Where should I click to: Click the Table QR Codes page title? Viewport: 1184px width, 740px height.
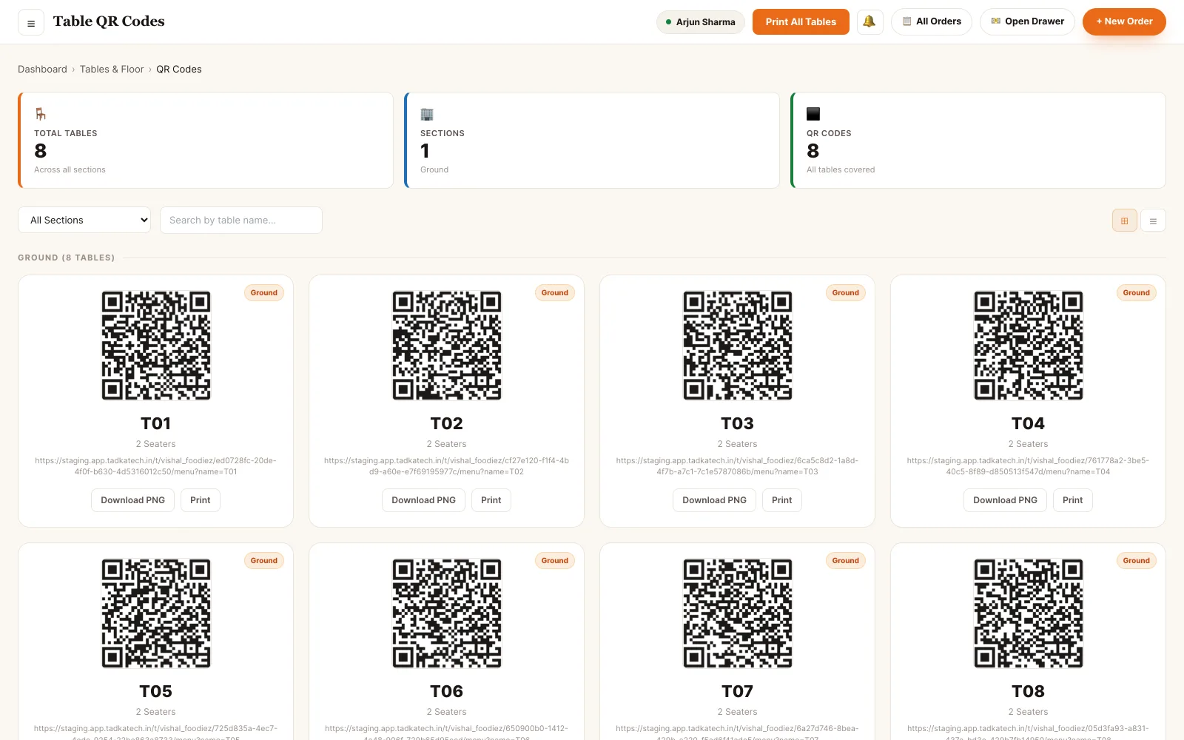coord(109,21)
